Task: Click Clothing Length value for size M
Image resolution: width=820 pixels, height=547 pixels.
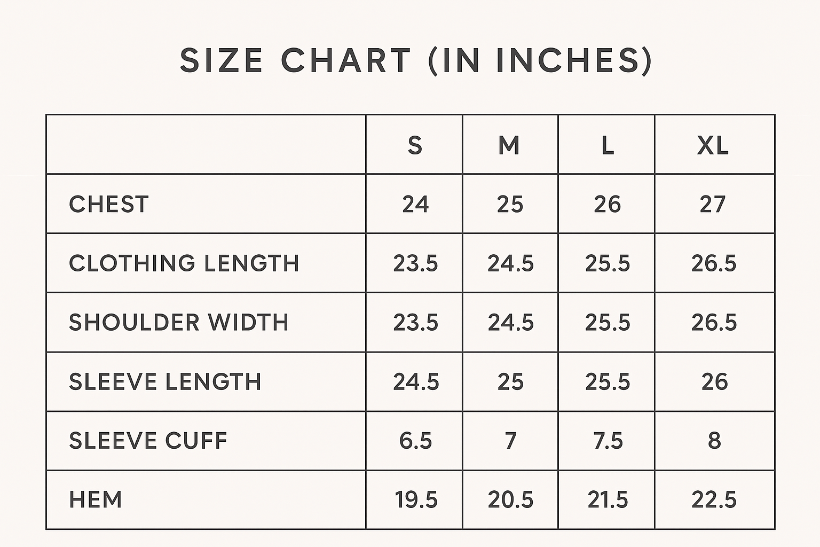Action: click(x=510, y=263)
